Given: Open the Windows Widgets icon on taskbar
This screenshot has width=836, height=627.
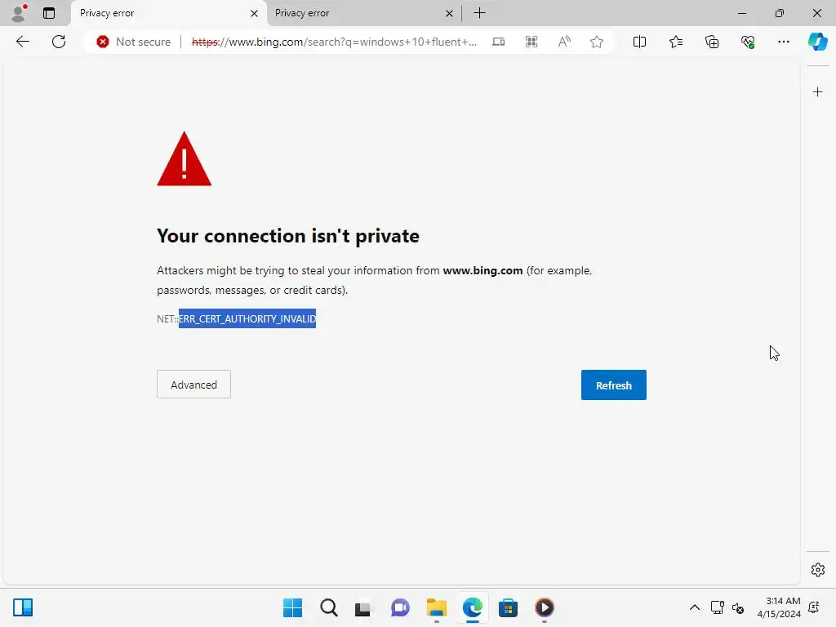Looking at the screenshot, I should pyautogui.click(x=23, y=607).
